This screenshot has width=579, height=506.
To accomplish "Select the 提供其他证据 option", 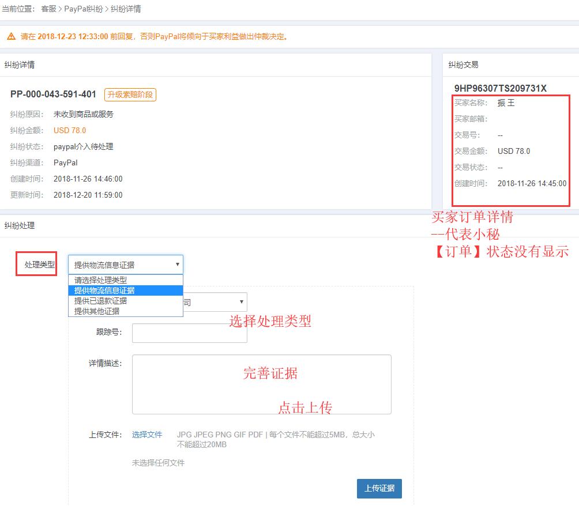I will pyautogui.click(x=126, y=311).
